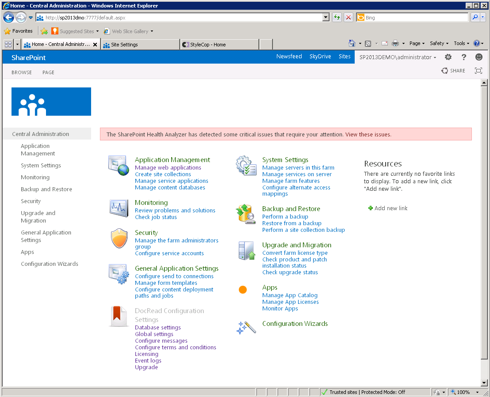Open Manage web applications link

pos(168,168)
